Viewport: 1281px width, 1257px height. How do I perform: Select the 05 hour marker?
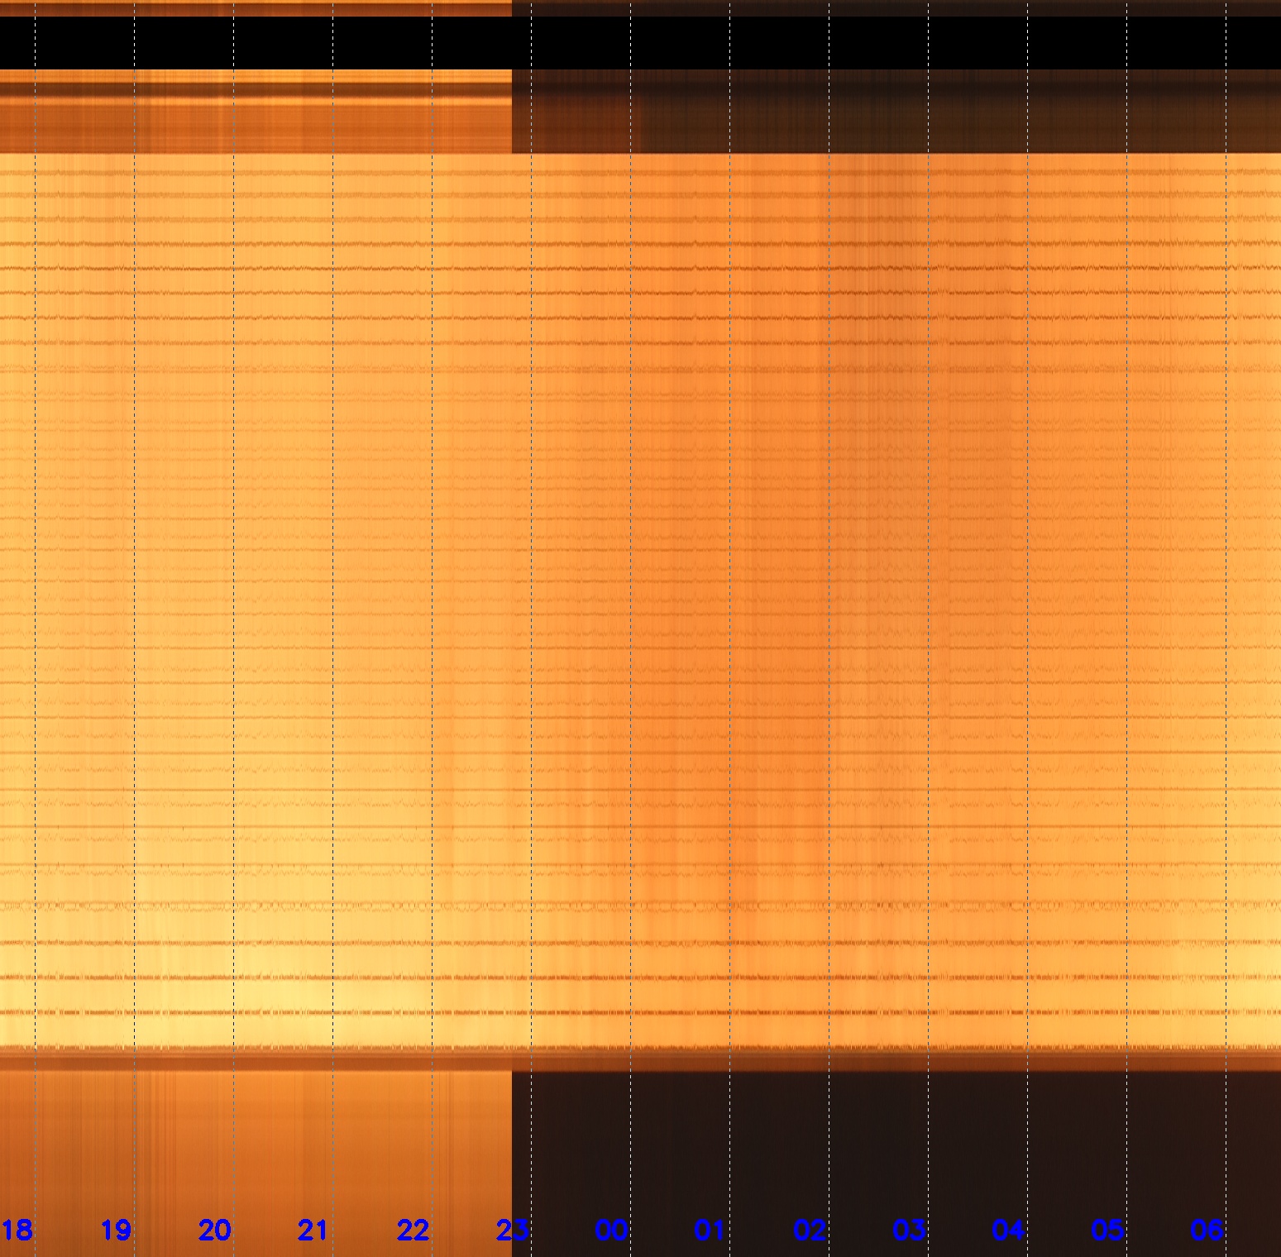tap(1107, 1231)
